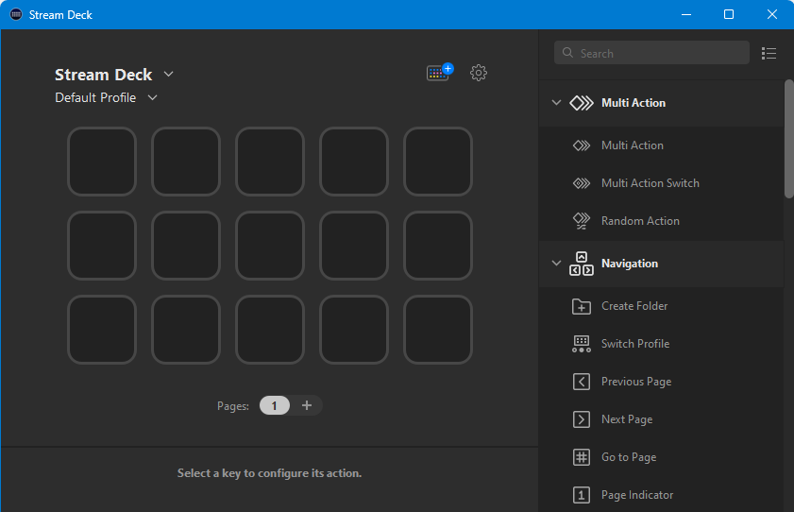Select the Previous Page icon
Screen dimensions: 794x512
pos(582,382)
